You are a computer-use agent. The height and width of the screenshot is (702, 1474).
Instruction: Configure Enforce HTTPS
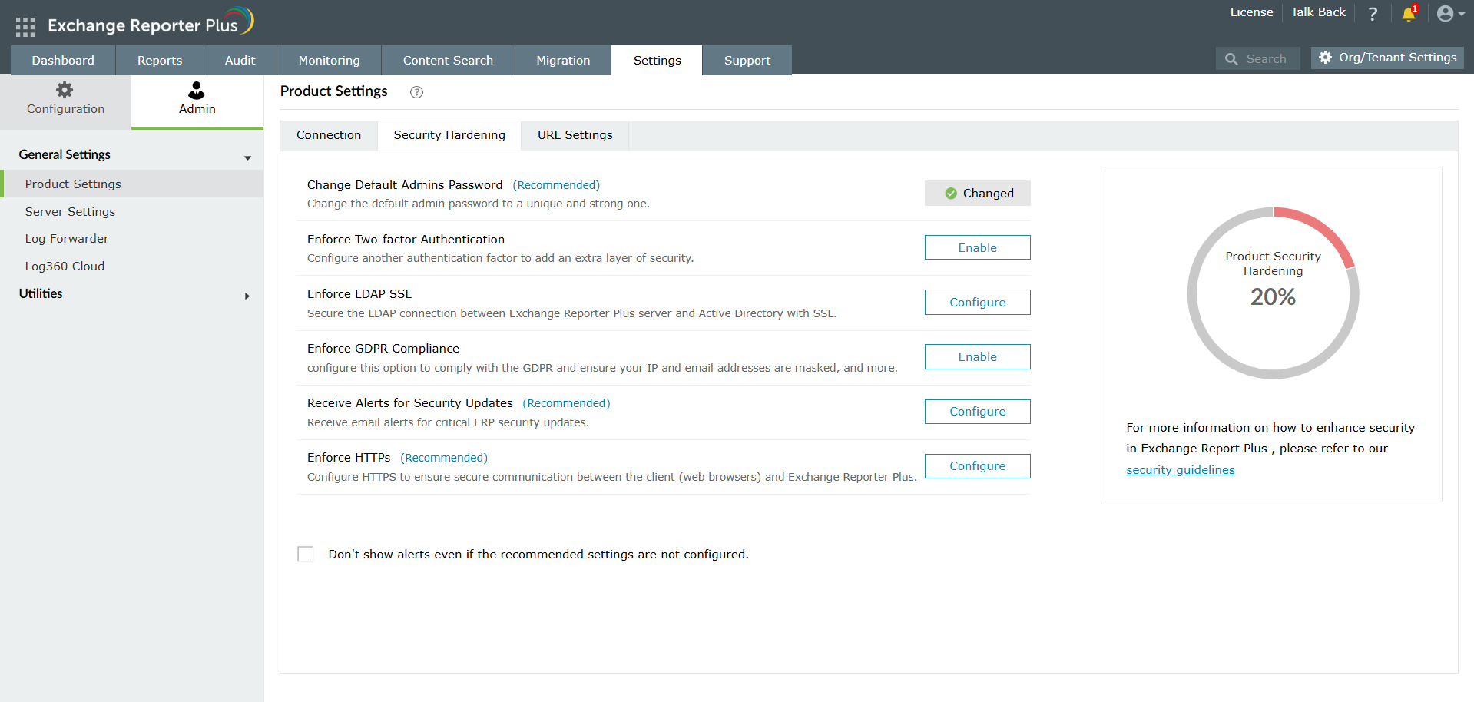[x=978, y=466]
